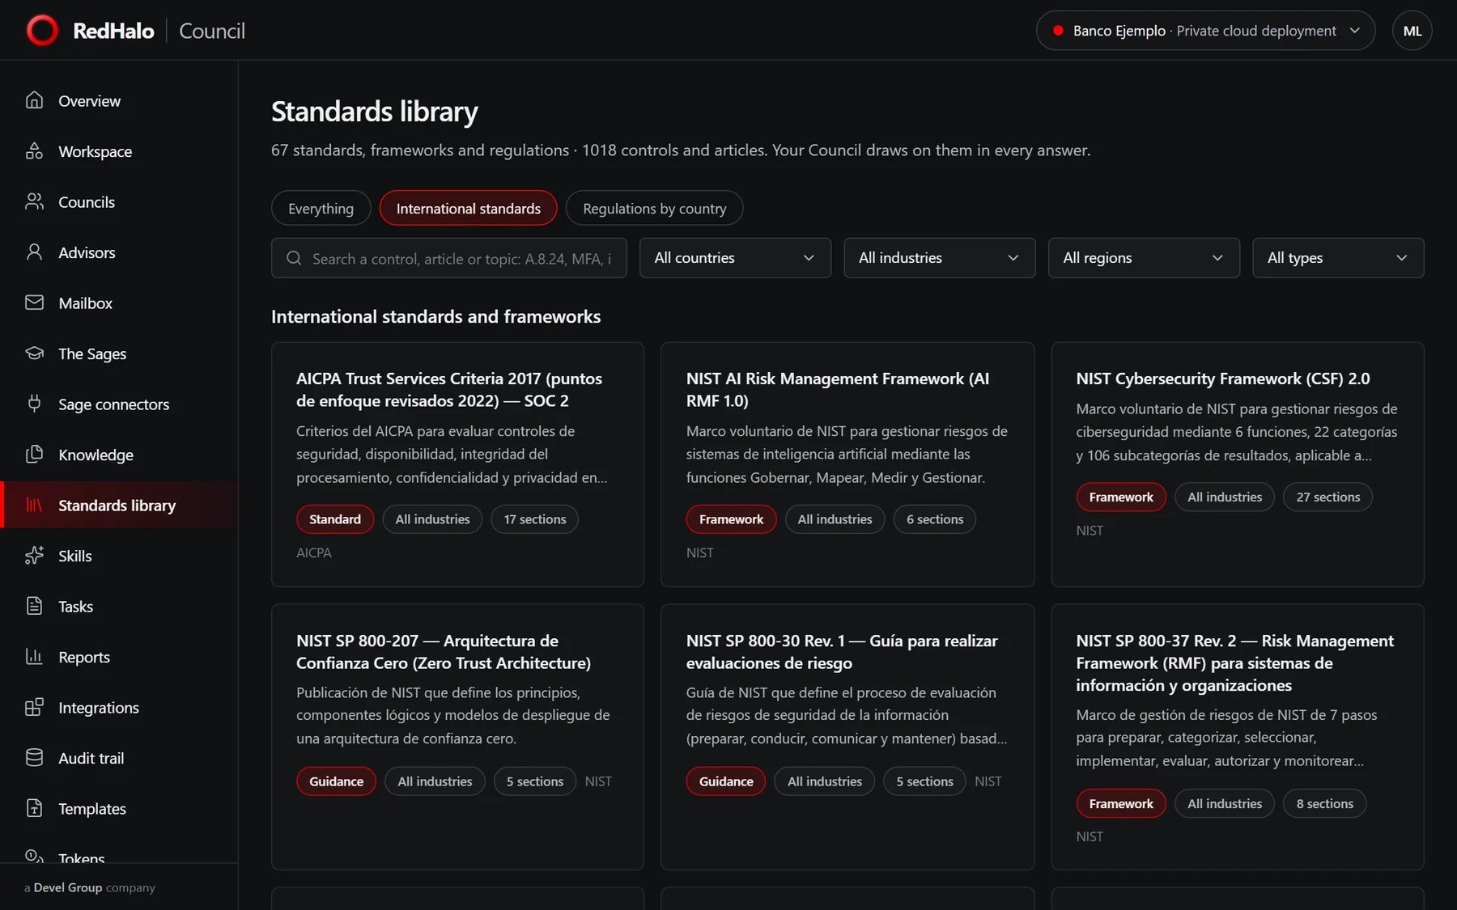Click Framework tag on NIST AI RMF card
The width and height of the screenshot is (1457, 910).
point(731,519)
